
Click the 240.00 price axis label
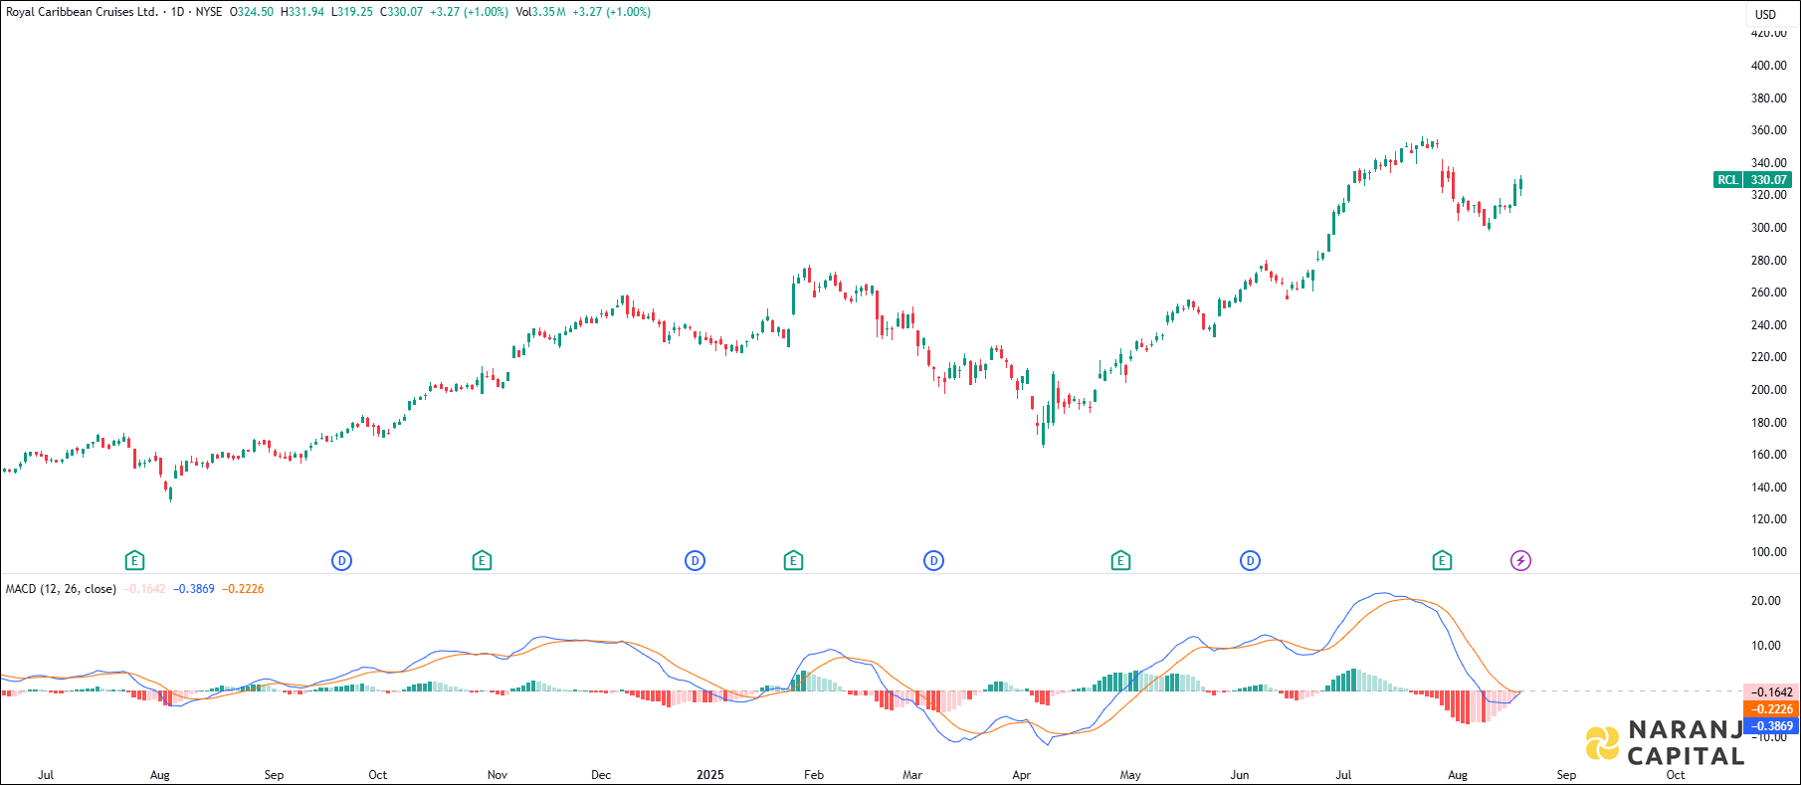point(1768,325)
